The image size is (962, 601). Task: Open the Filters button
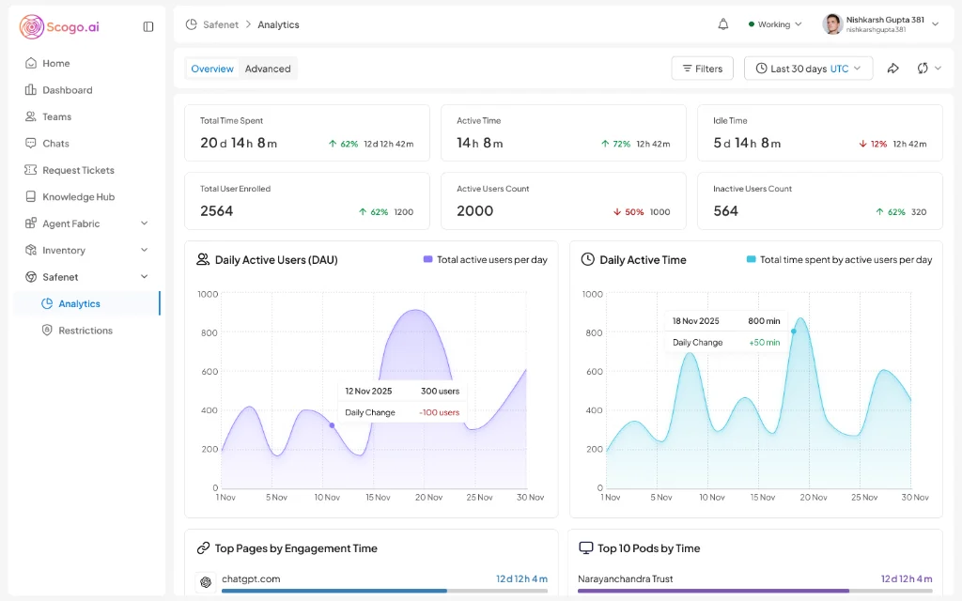pos(702,69)
